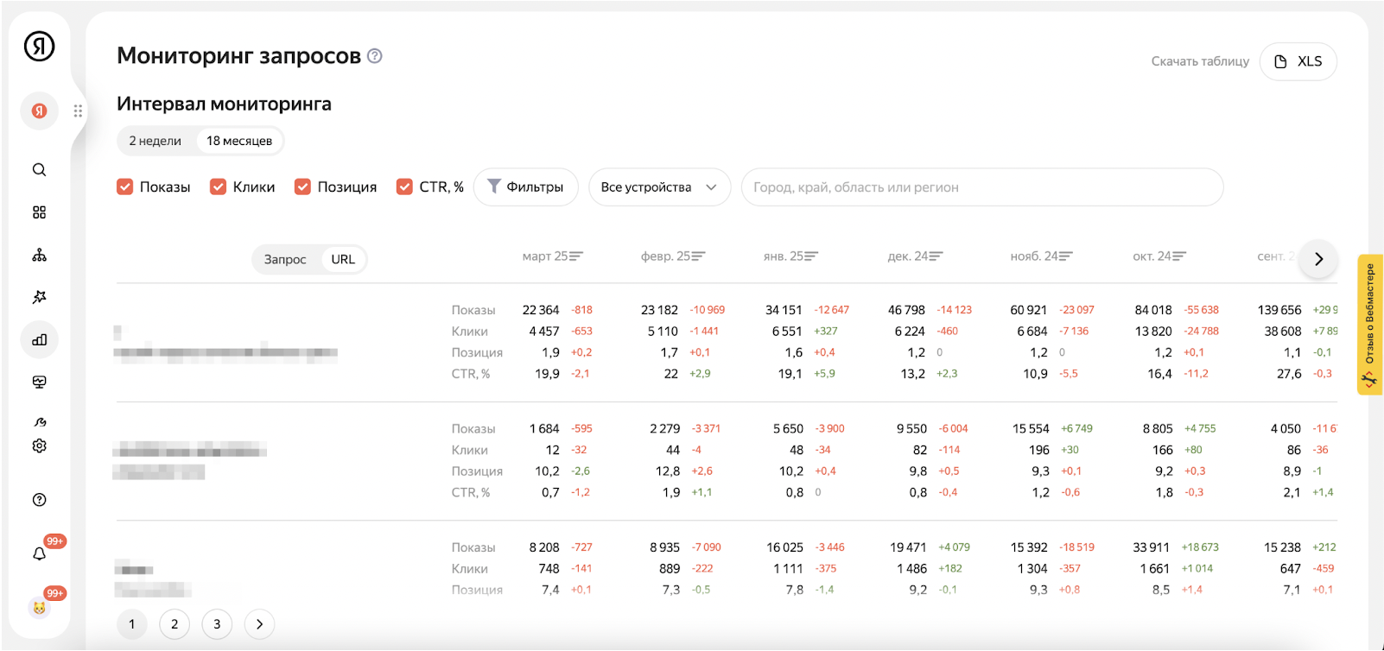Select the bar chart statistics icon
The image size is (1384, 651).
[x=39, y=339]
